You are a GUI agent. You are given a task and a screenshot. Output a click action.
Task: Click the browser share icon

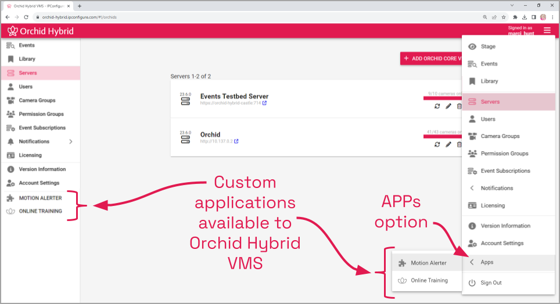coord(494,17)
